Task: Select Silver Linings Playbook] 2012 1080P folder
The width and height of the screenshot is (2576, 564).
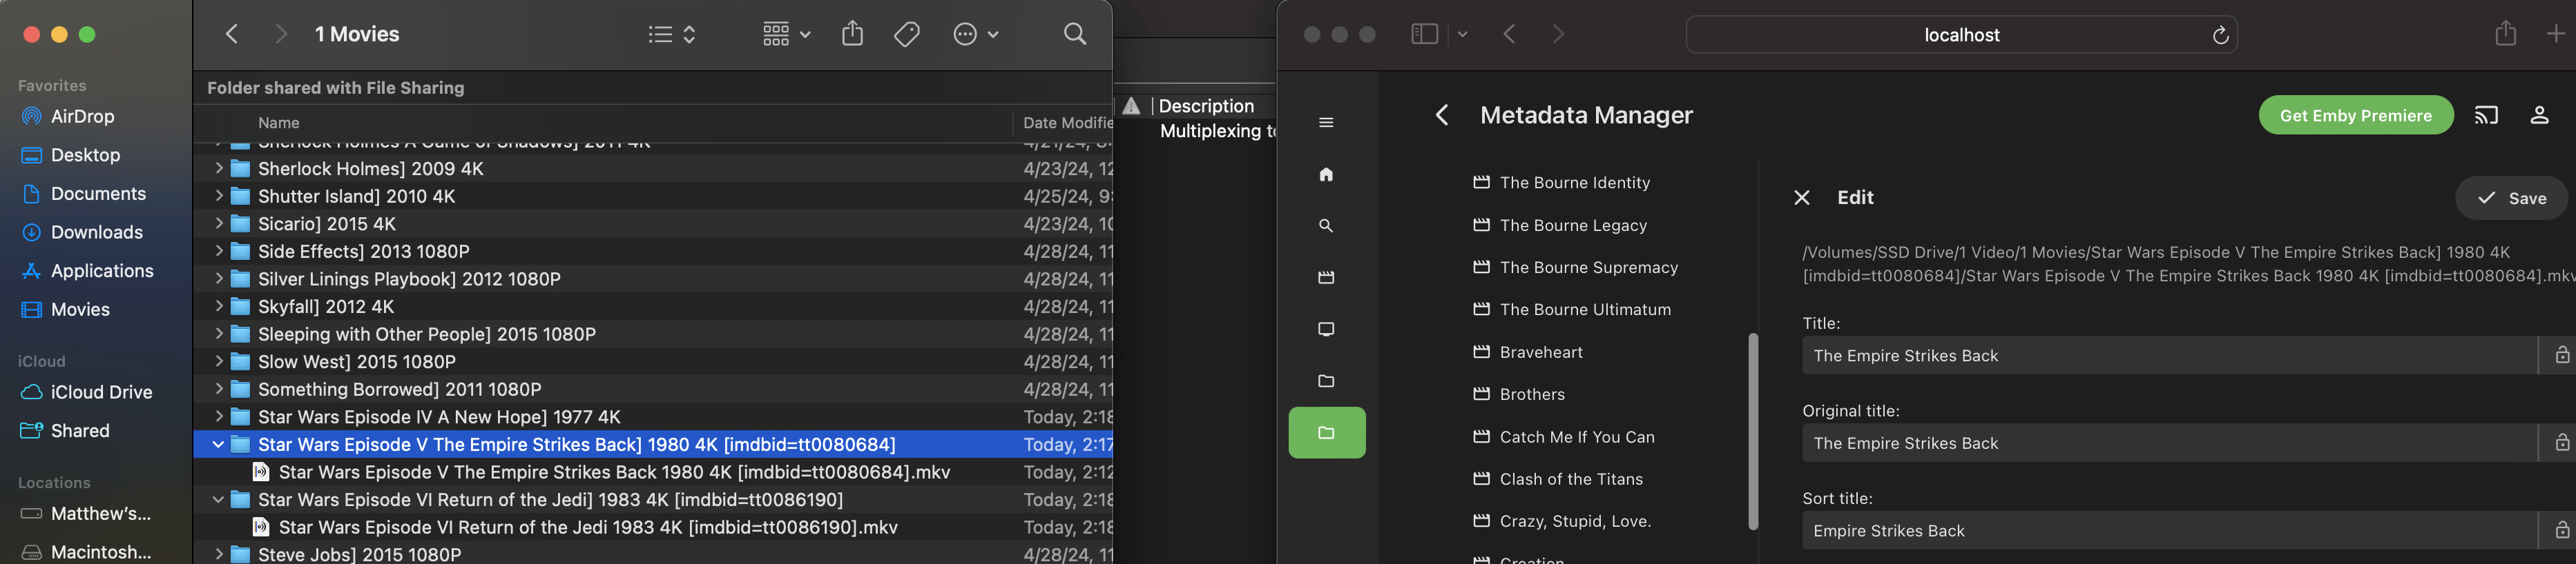Action: click(x=652, y=279)
